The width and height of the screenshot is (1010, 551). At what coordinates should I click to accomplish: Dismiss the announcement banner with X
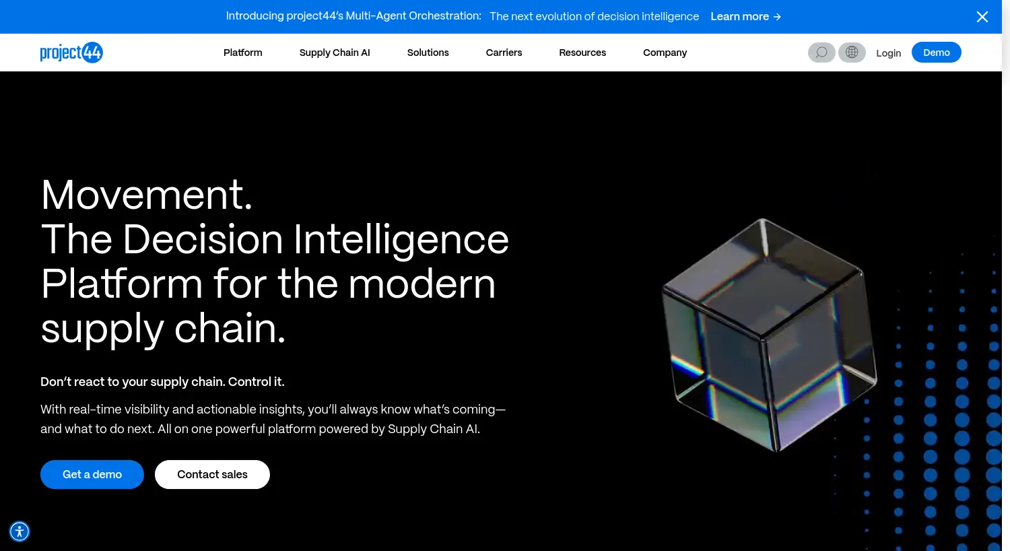(x=982, y=17)
